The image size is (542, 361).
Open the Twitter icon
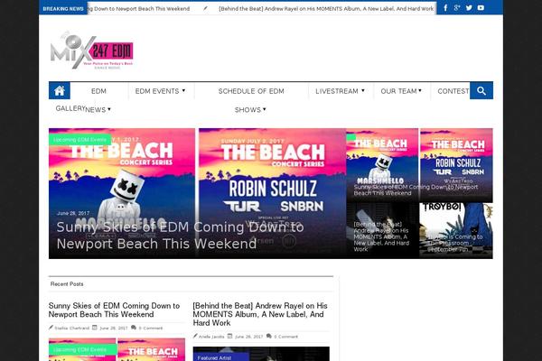(469, 7)
